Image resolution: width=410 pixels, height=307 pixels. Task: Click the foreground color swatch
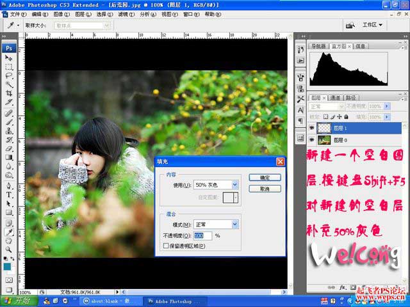7,266
